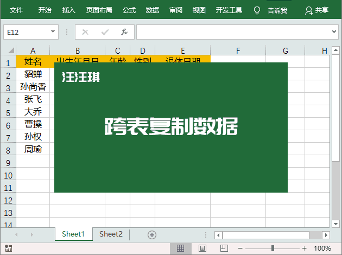Switch to the 审阅 tab
The width and height of the screenshot is (342, 255).
pos(176,10)
